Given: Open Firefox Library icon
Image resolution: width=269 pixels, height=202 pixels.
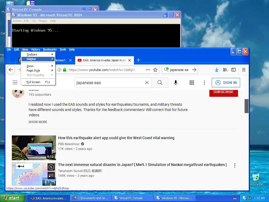Looking at the screenshot, I should 225,70.
